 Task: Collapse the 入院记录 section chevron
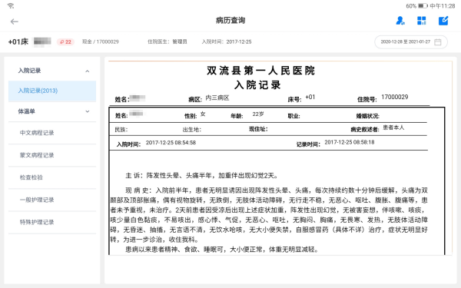88,71
